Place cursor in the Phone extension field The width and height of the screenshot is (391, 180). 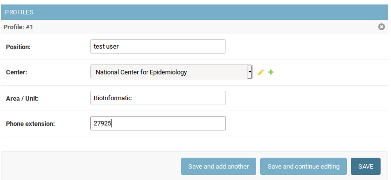pyautogui.click(x=158, y=123)
